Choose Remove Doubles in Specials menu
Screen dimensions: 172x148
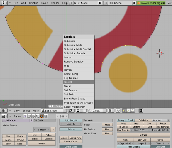79,62
